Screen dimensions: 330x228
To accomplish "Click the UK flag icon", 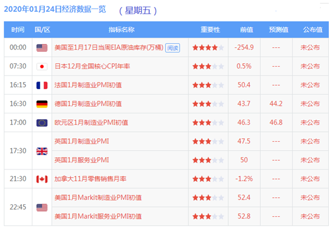I will pos(42,151).
